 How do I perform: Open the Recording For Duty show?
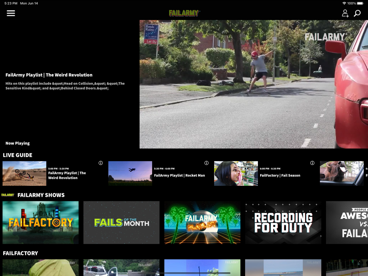tap(283, 223)
